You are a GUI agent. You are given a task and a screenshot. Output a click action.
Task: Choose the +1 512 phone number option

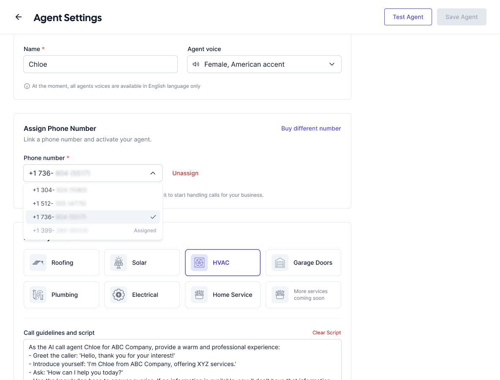coord(93,204)
